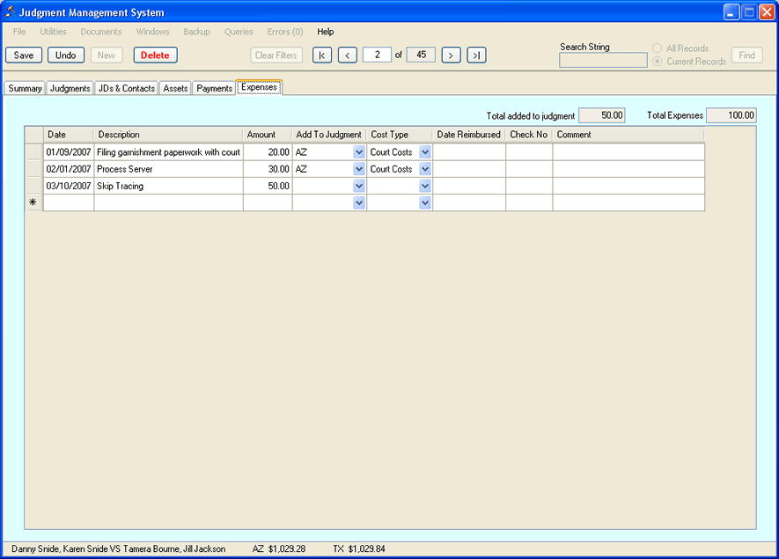
Task: Go to the previous record
Action: [348, 55]
